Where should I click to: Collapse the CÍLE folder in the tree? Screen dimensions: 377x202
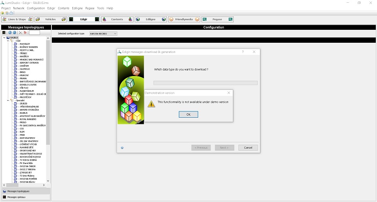8,41
